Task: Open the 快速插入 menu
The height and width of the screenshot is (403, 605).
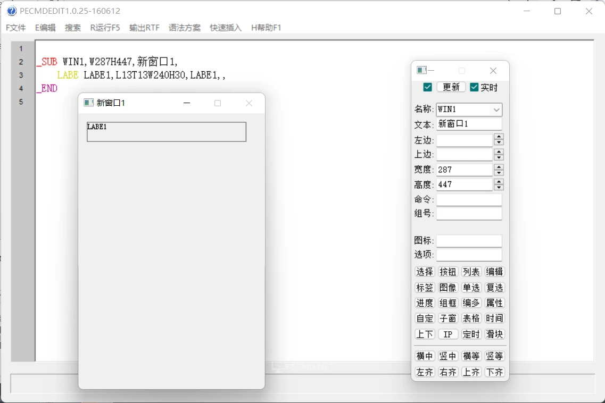Action: pos(226,28)
